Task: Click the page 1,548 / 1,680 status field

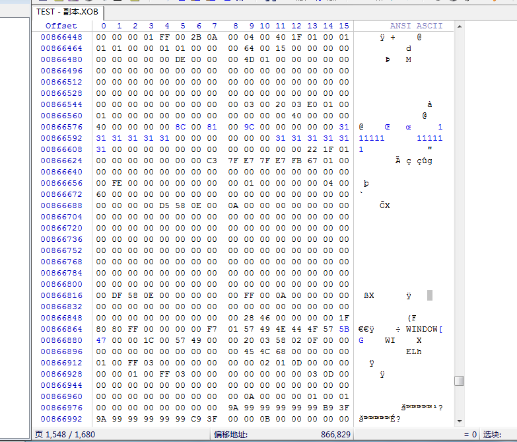Action: point(64,434)
